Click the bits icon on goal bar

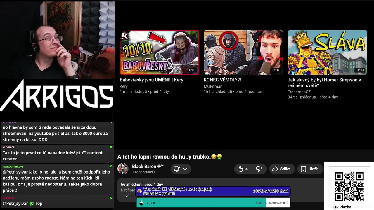(x=141, y=203)
